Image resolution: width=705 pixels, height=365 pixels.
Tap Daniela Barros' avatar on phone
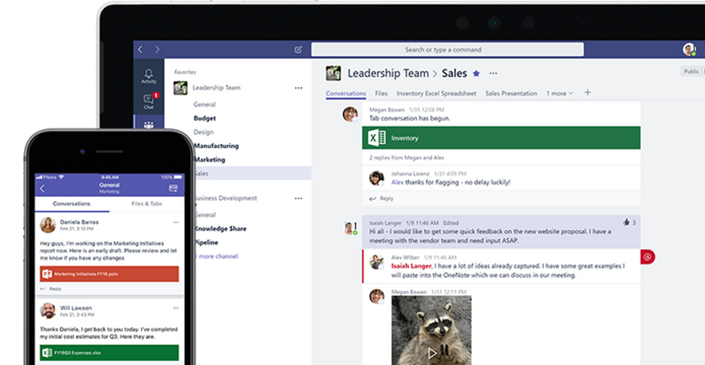click(48, 225)
